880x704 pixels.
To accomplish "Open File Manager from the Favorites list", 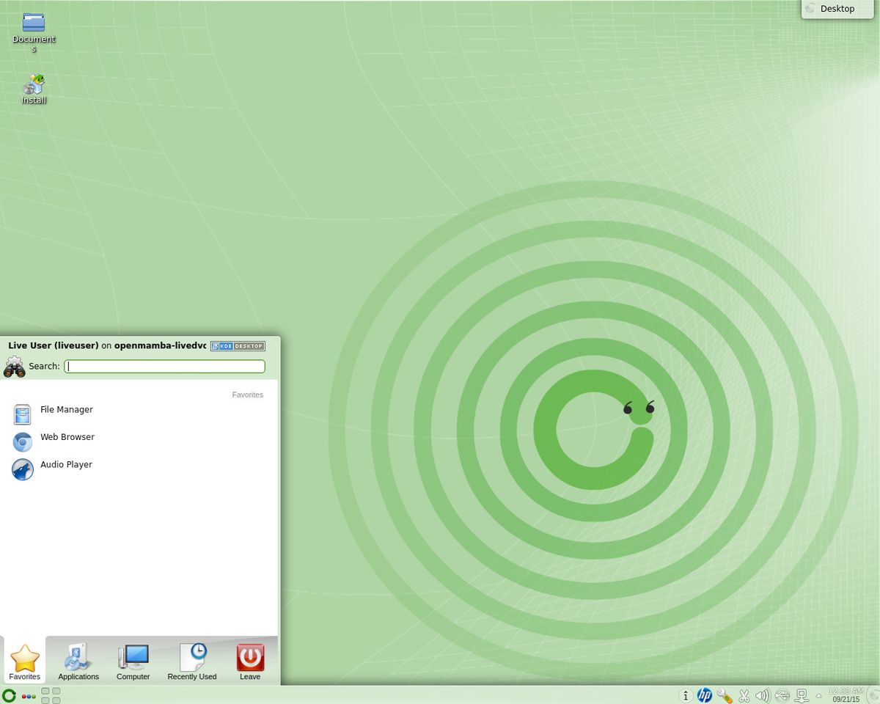I will (67, 409).
